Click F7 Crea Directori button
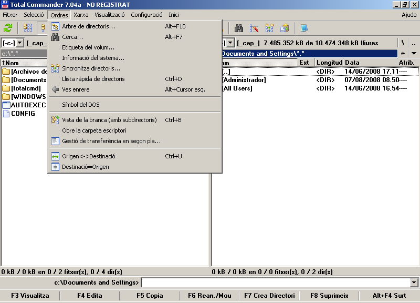Viewport: 420px width, 303px height. pos(269,296)
